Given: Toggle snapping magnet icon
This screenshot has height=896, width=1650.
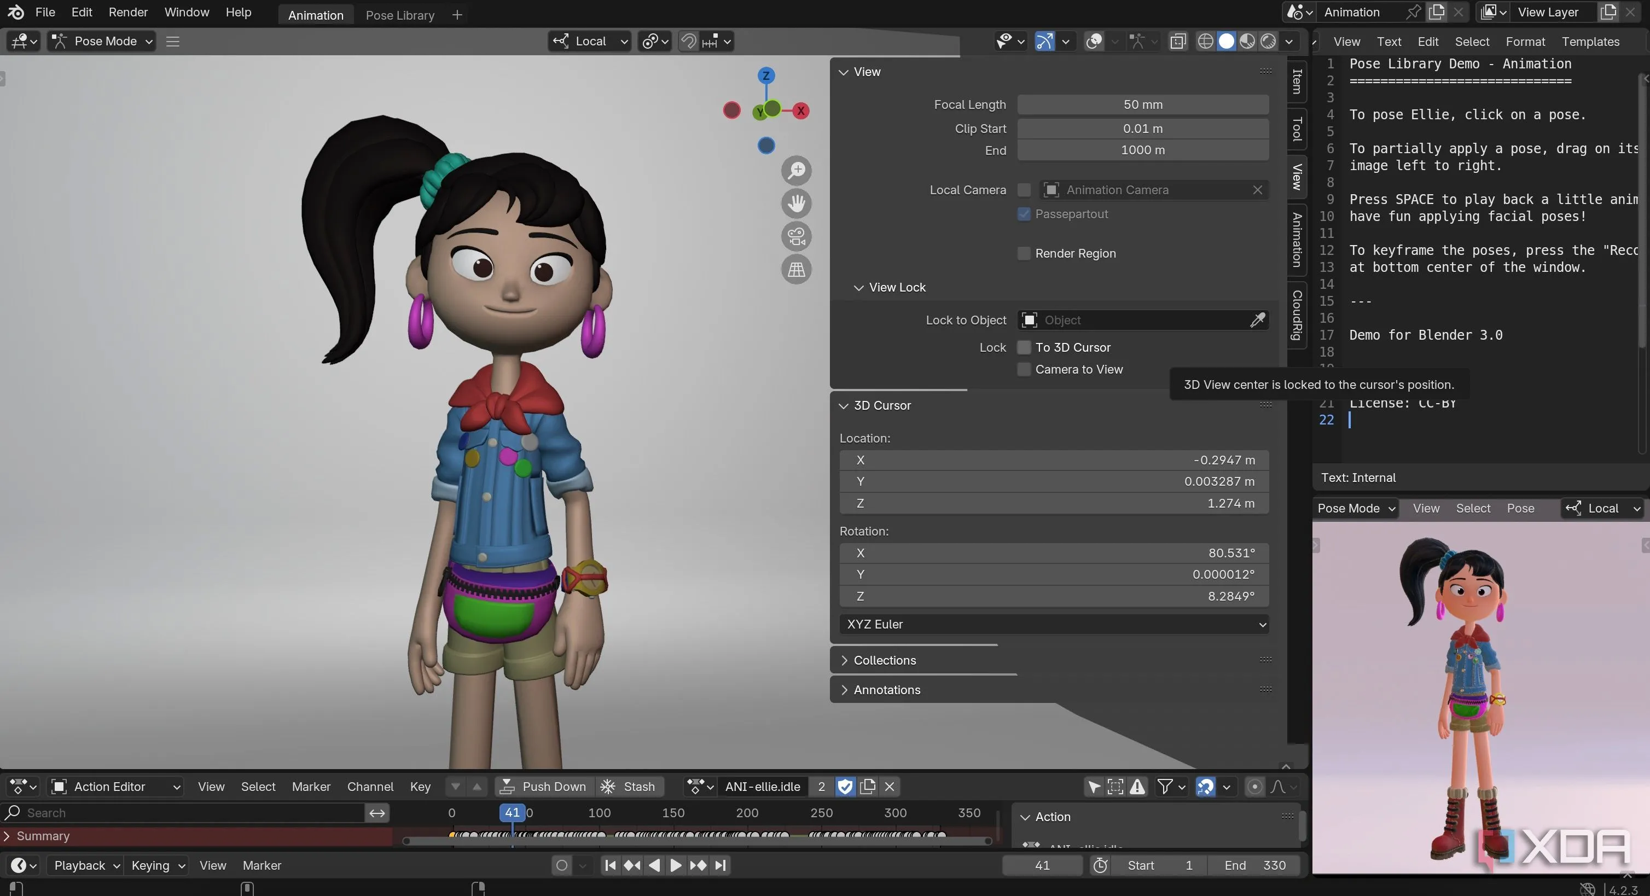Looking at the screenshot, I should [689, 42].
